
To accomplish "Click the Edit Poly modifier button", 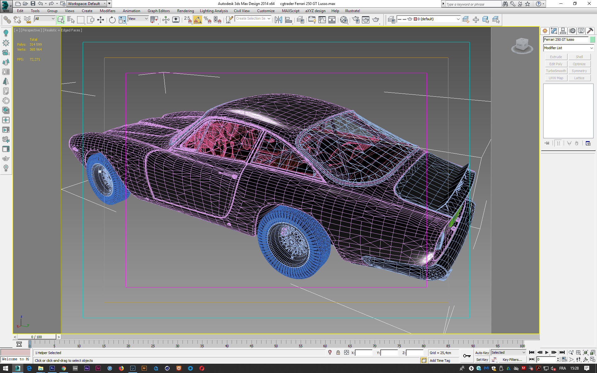I will pyautogui.click(x=556, y=64).
